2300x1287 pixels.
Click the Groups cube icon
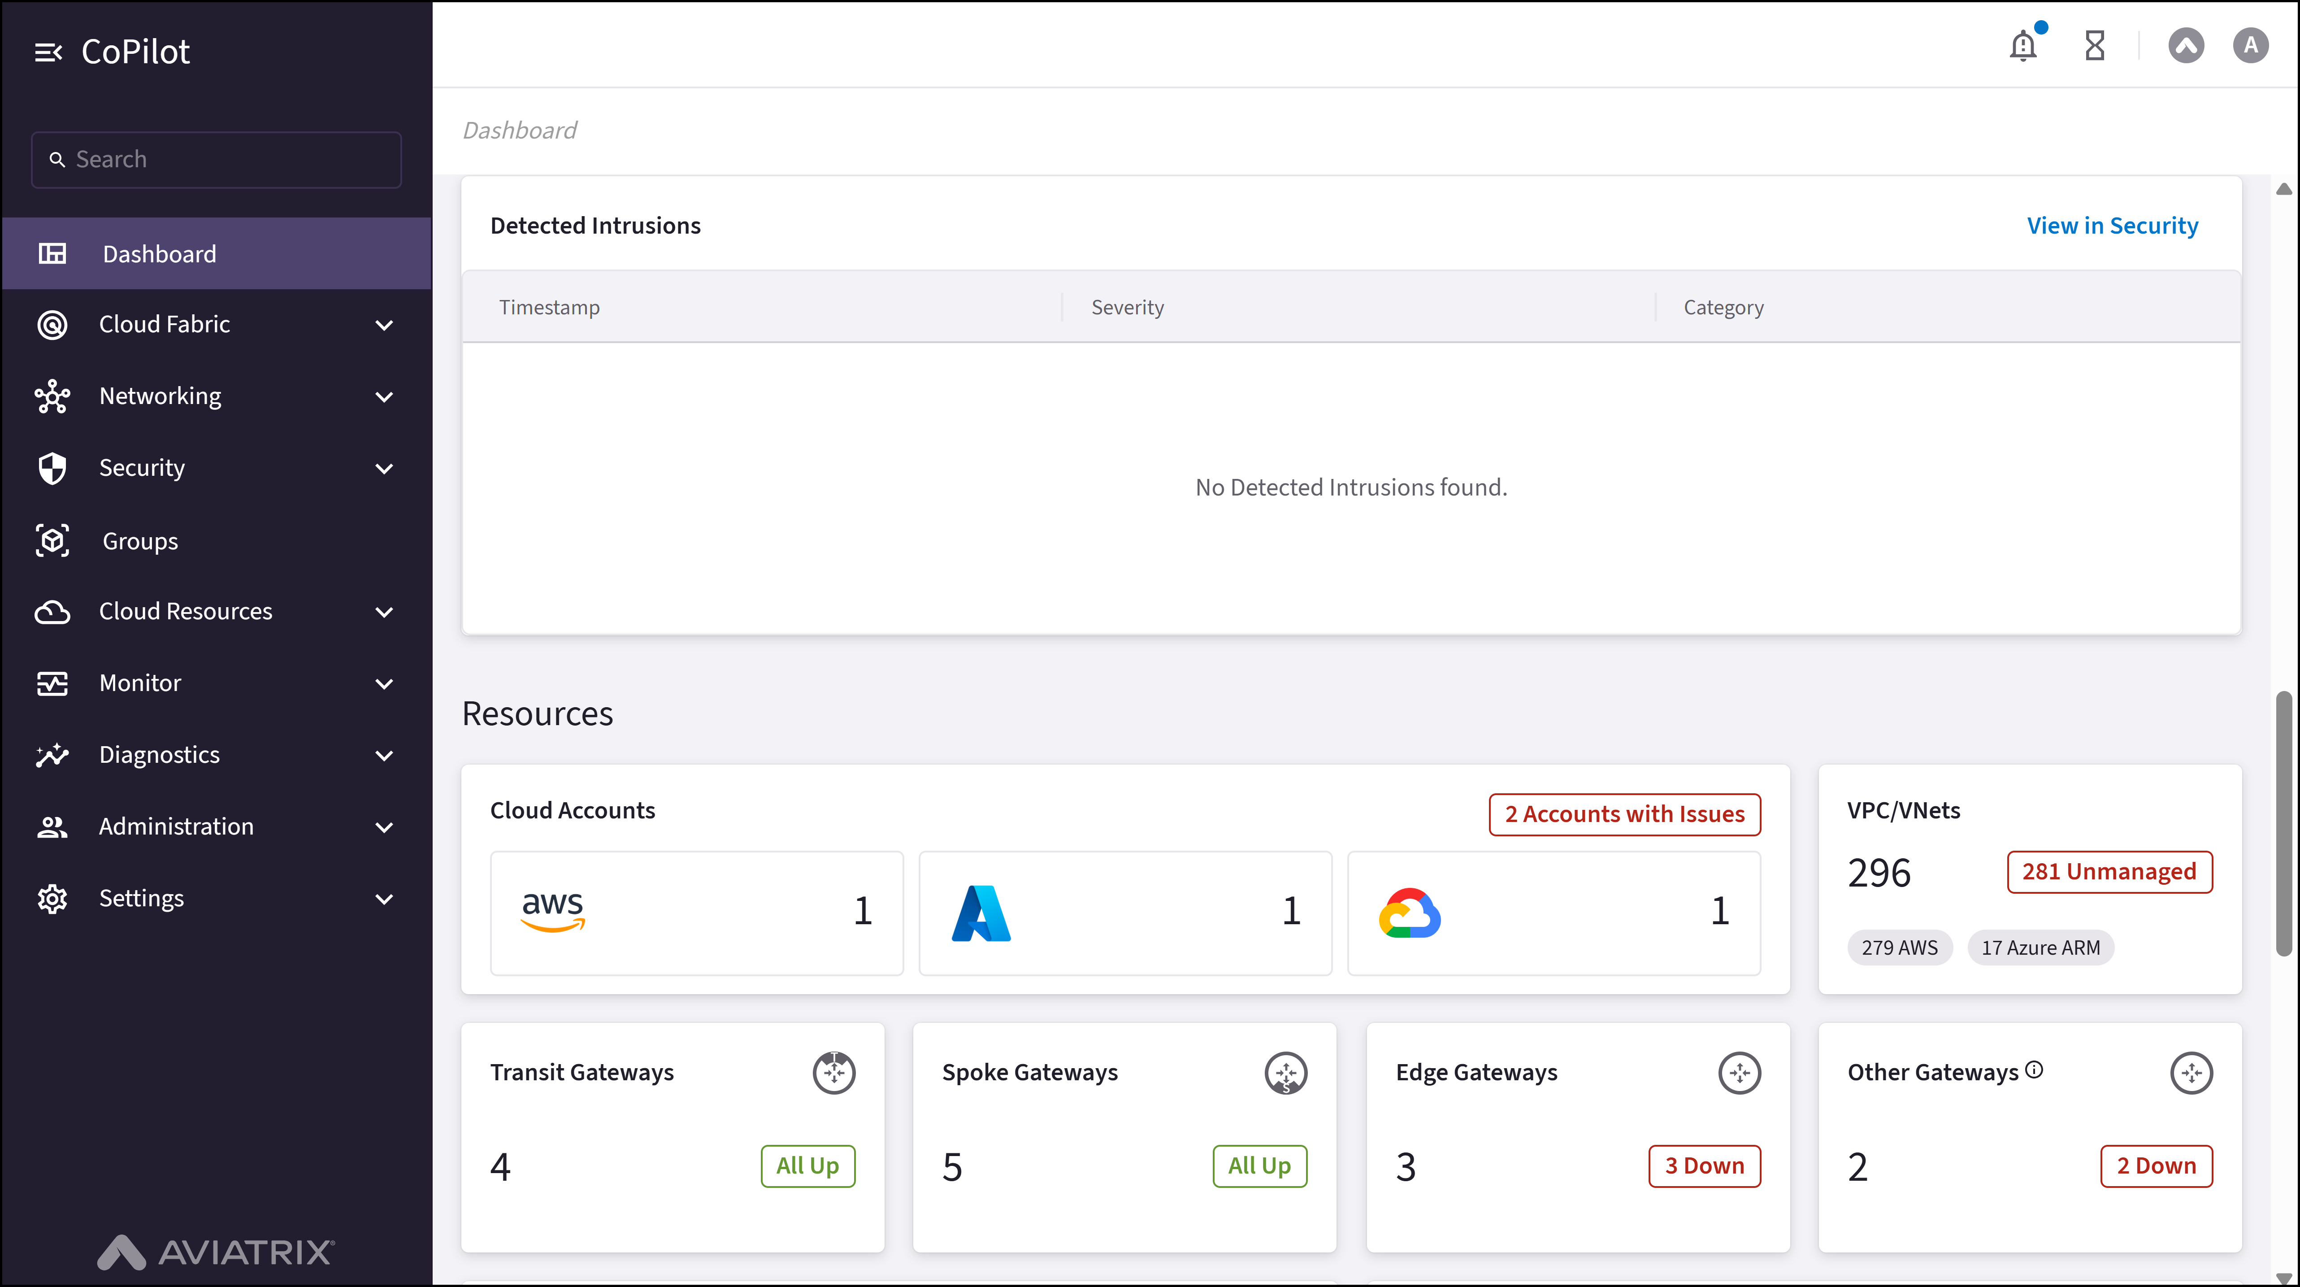tap(52, 539)
